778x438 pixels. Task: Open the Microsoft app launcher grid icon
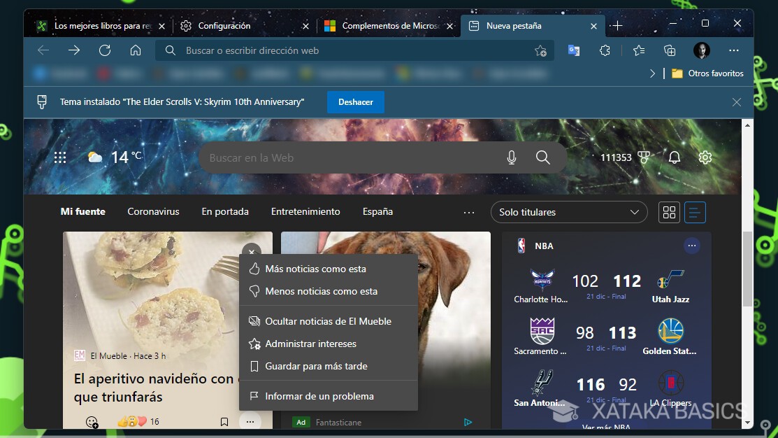coord(60,157)
